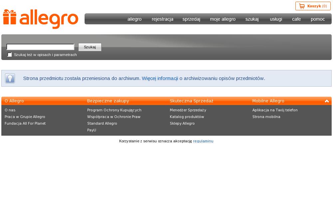The image size is (333, 200).
Task: Visit the PayU footer link
Action: click(92, 130)
